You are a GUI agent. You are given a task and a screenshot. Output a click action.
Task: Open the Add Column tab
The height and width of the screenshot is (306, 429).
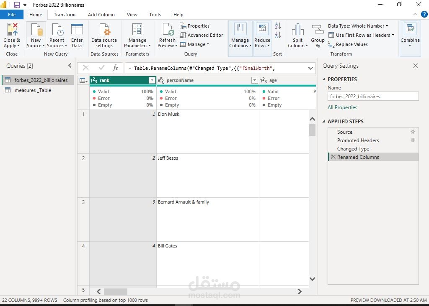point(101,15)
